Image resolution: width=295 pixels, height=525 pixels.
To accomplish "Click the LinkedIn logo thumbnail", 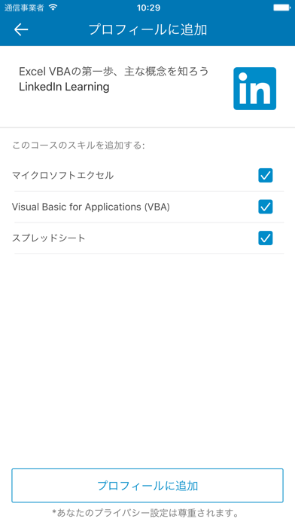I will point(254,89).
